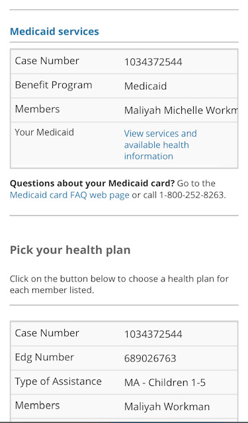Viewport: 248px width, 423px height.
Task: Select member name Maliyah Michelle Workman
Action: point(181,110)
